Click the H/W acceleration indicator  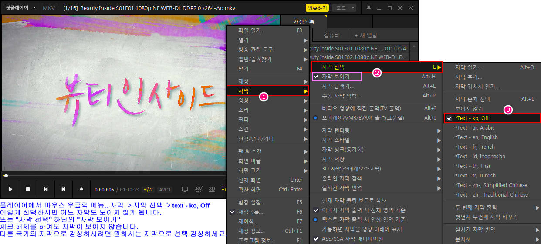coord(148,190)
